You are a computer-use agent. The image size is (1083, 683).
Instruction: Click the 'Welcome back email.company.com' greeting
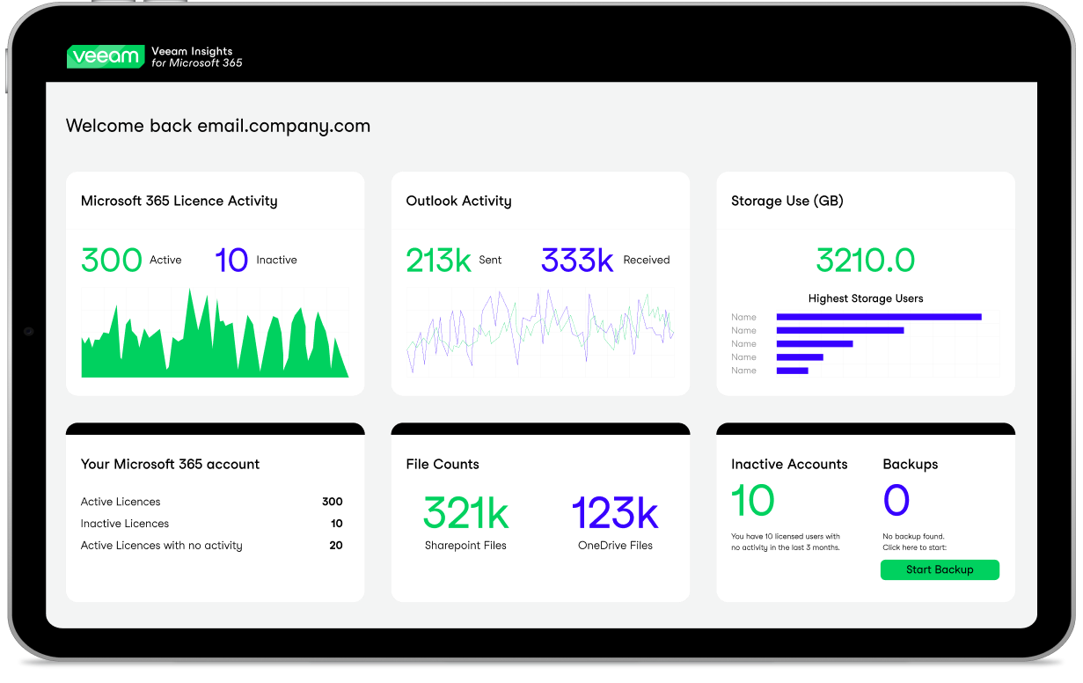(218, 126)
